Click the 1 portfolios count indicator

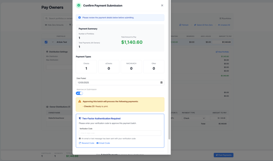pyautogui.click(x=225, y=18)
